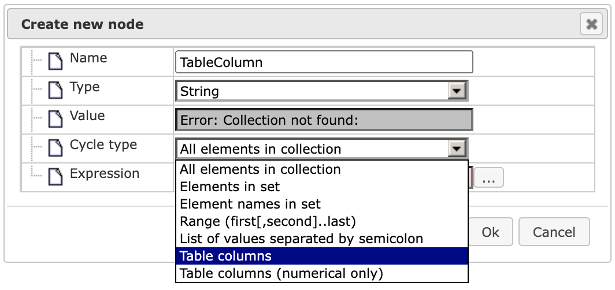Click the document icon beside Type

click(x=55, y=91)
